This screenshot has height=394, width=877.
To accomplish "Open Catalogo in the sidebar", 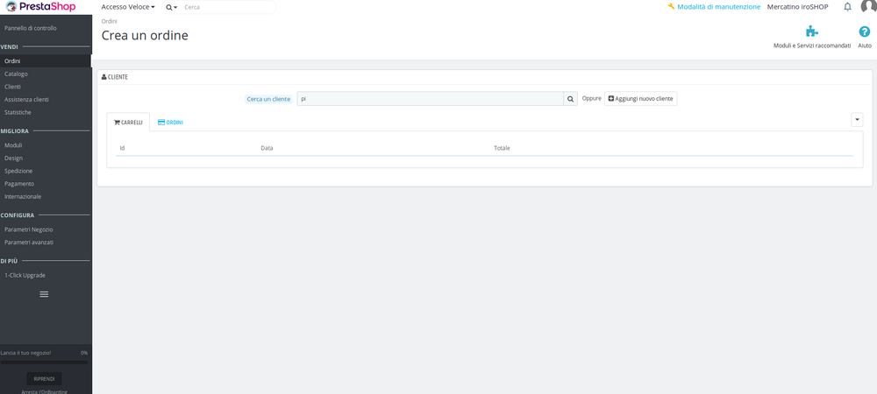I will tap(16, 74).
